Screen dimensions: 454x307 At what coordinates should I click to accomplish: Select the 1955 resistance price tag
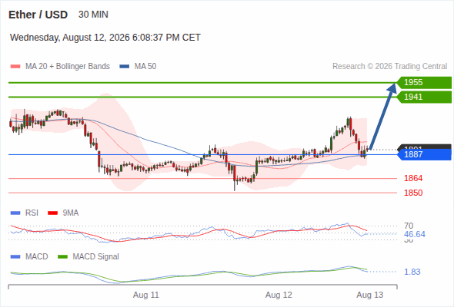424,83
